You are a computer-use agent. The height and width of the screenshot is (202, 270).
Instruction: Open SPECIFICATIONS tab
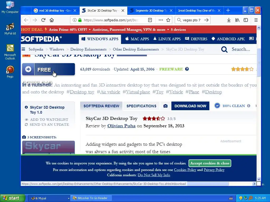[x=141, y=106]
